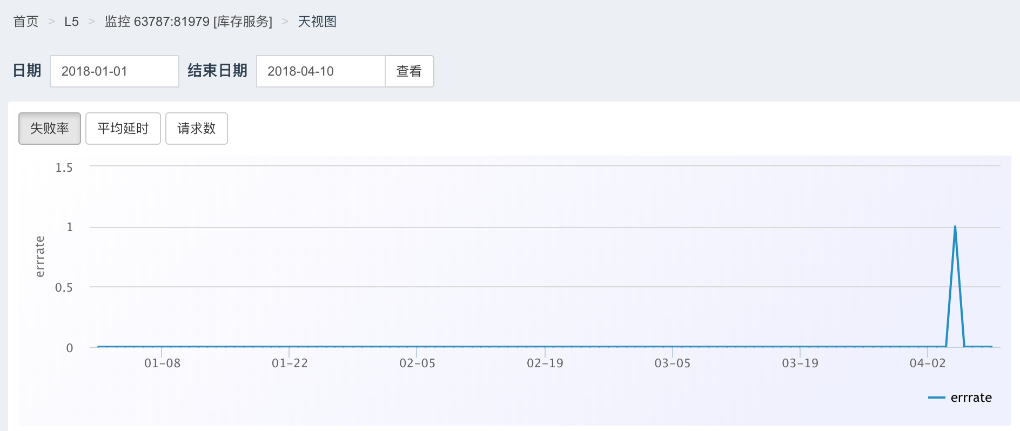Click the 02-19 x-axis tick label
The image size is (1020, 431).
coord(545,363)
